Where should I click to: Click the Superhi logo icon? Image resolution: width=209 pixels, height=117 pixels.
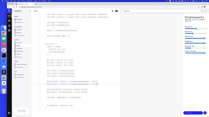(x=9, y=11)
